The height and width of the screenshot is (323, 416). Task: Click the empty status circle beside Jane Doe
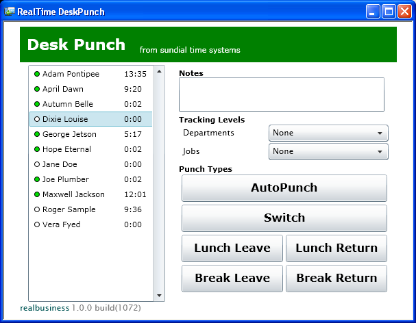37,164
